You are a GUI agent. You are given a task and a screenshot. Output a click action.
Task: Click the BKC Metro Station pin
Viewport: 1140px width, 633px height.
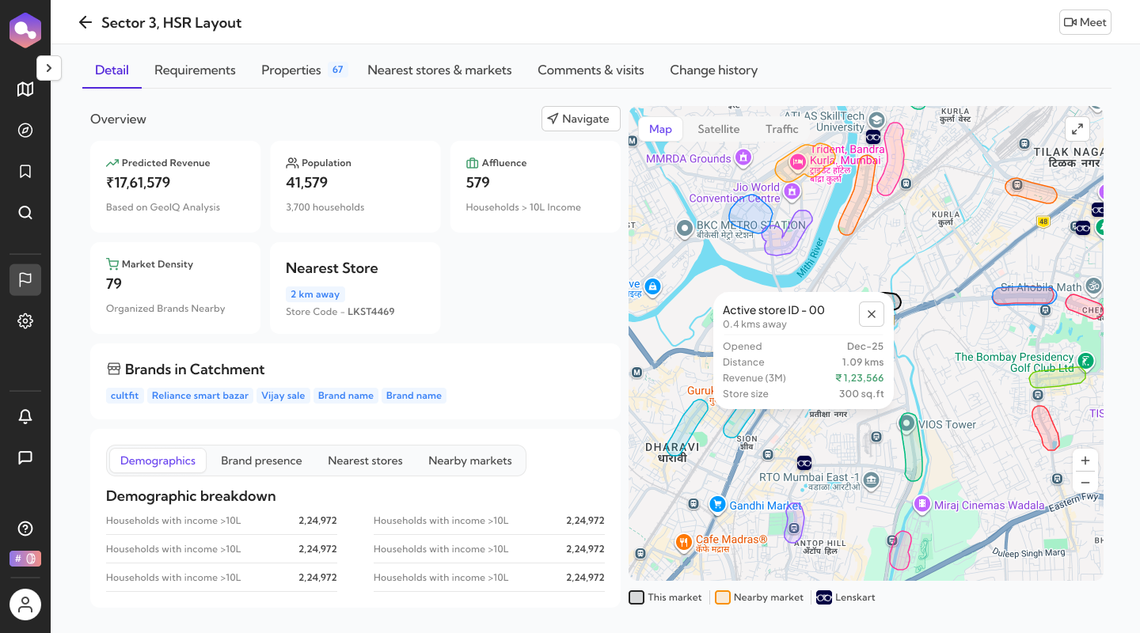(x=686, y=229)
